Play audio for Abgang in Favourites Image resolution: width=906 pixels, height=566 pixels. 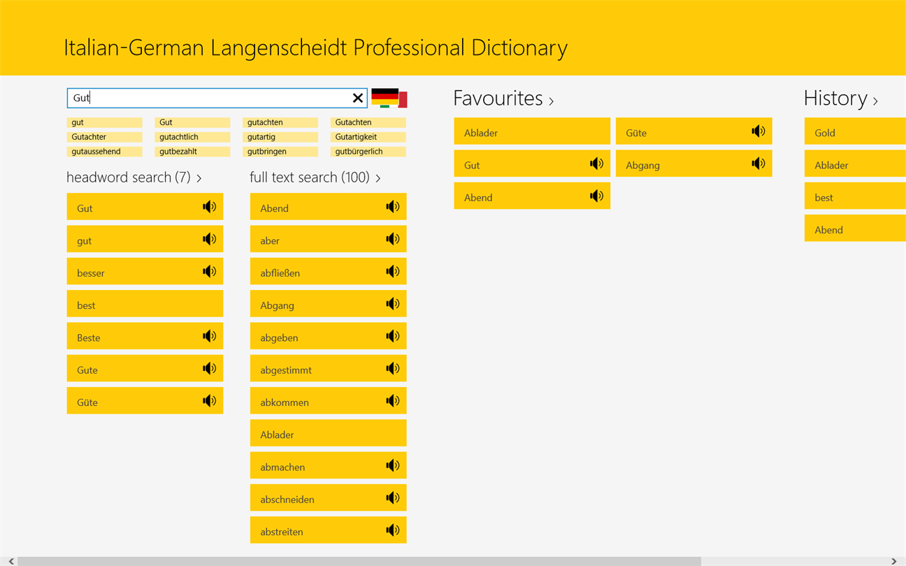(758, 164)
